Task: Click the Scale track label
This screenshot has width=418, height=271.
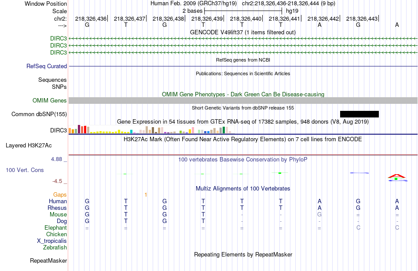Action: pos(59,11)
